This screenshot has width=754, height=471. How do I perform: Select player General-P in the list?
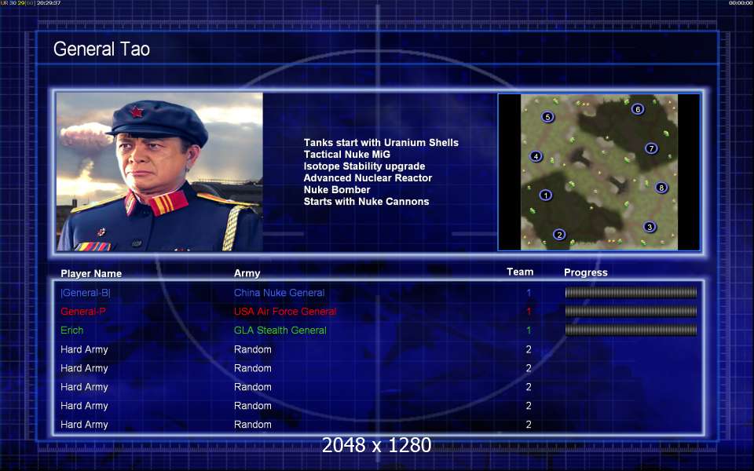(82, 312)
